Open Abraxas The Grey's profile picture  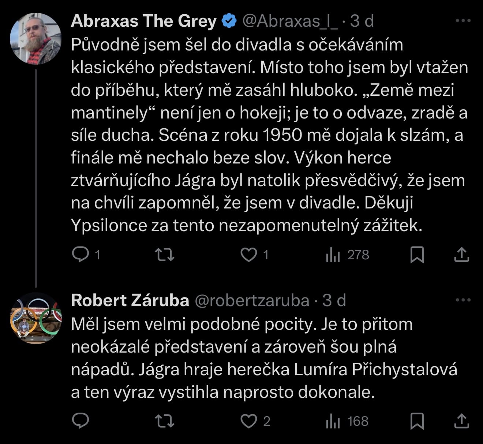click(x=35, y=39)
